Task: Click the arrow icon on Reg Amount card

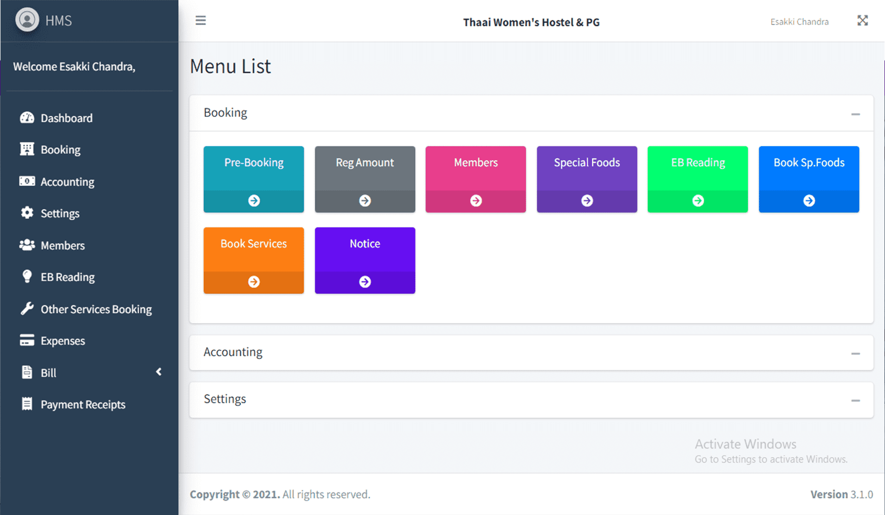Action: pyautogui.click(x=365, y=201)
